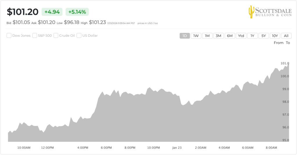This screenshot has height=155, width=297.
Task: Click the +5.14% percent change badge
Action: pos(77,12)
